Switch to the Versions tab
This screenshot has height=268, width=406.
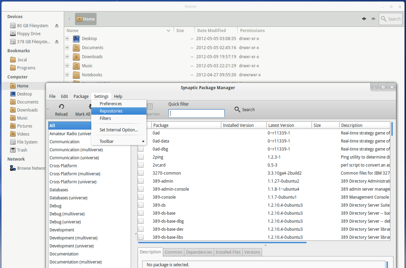(x=252, y=252)
